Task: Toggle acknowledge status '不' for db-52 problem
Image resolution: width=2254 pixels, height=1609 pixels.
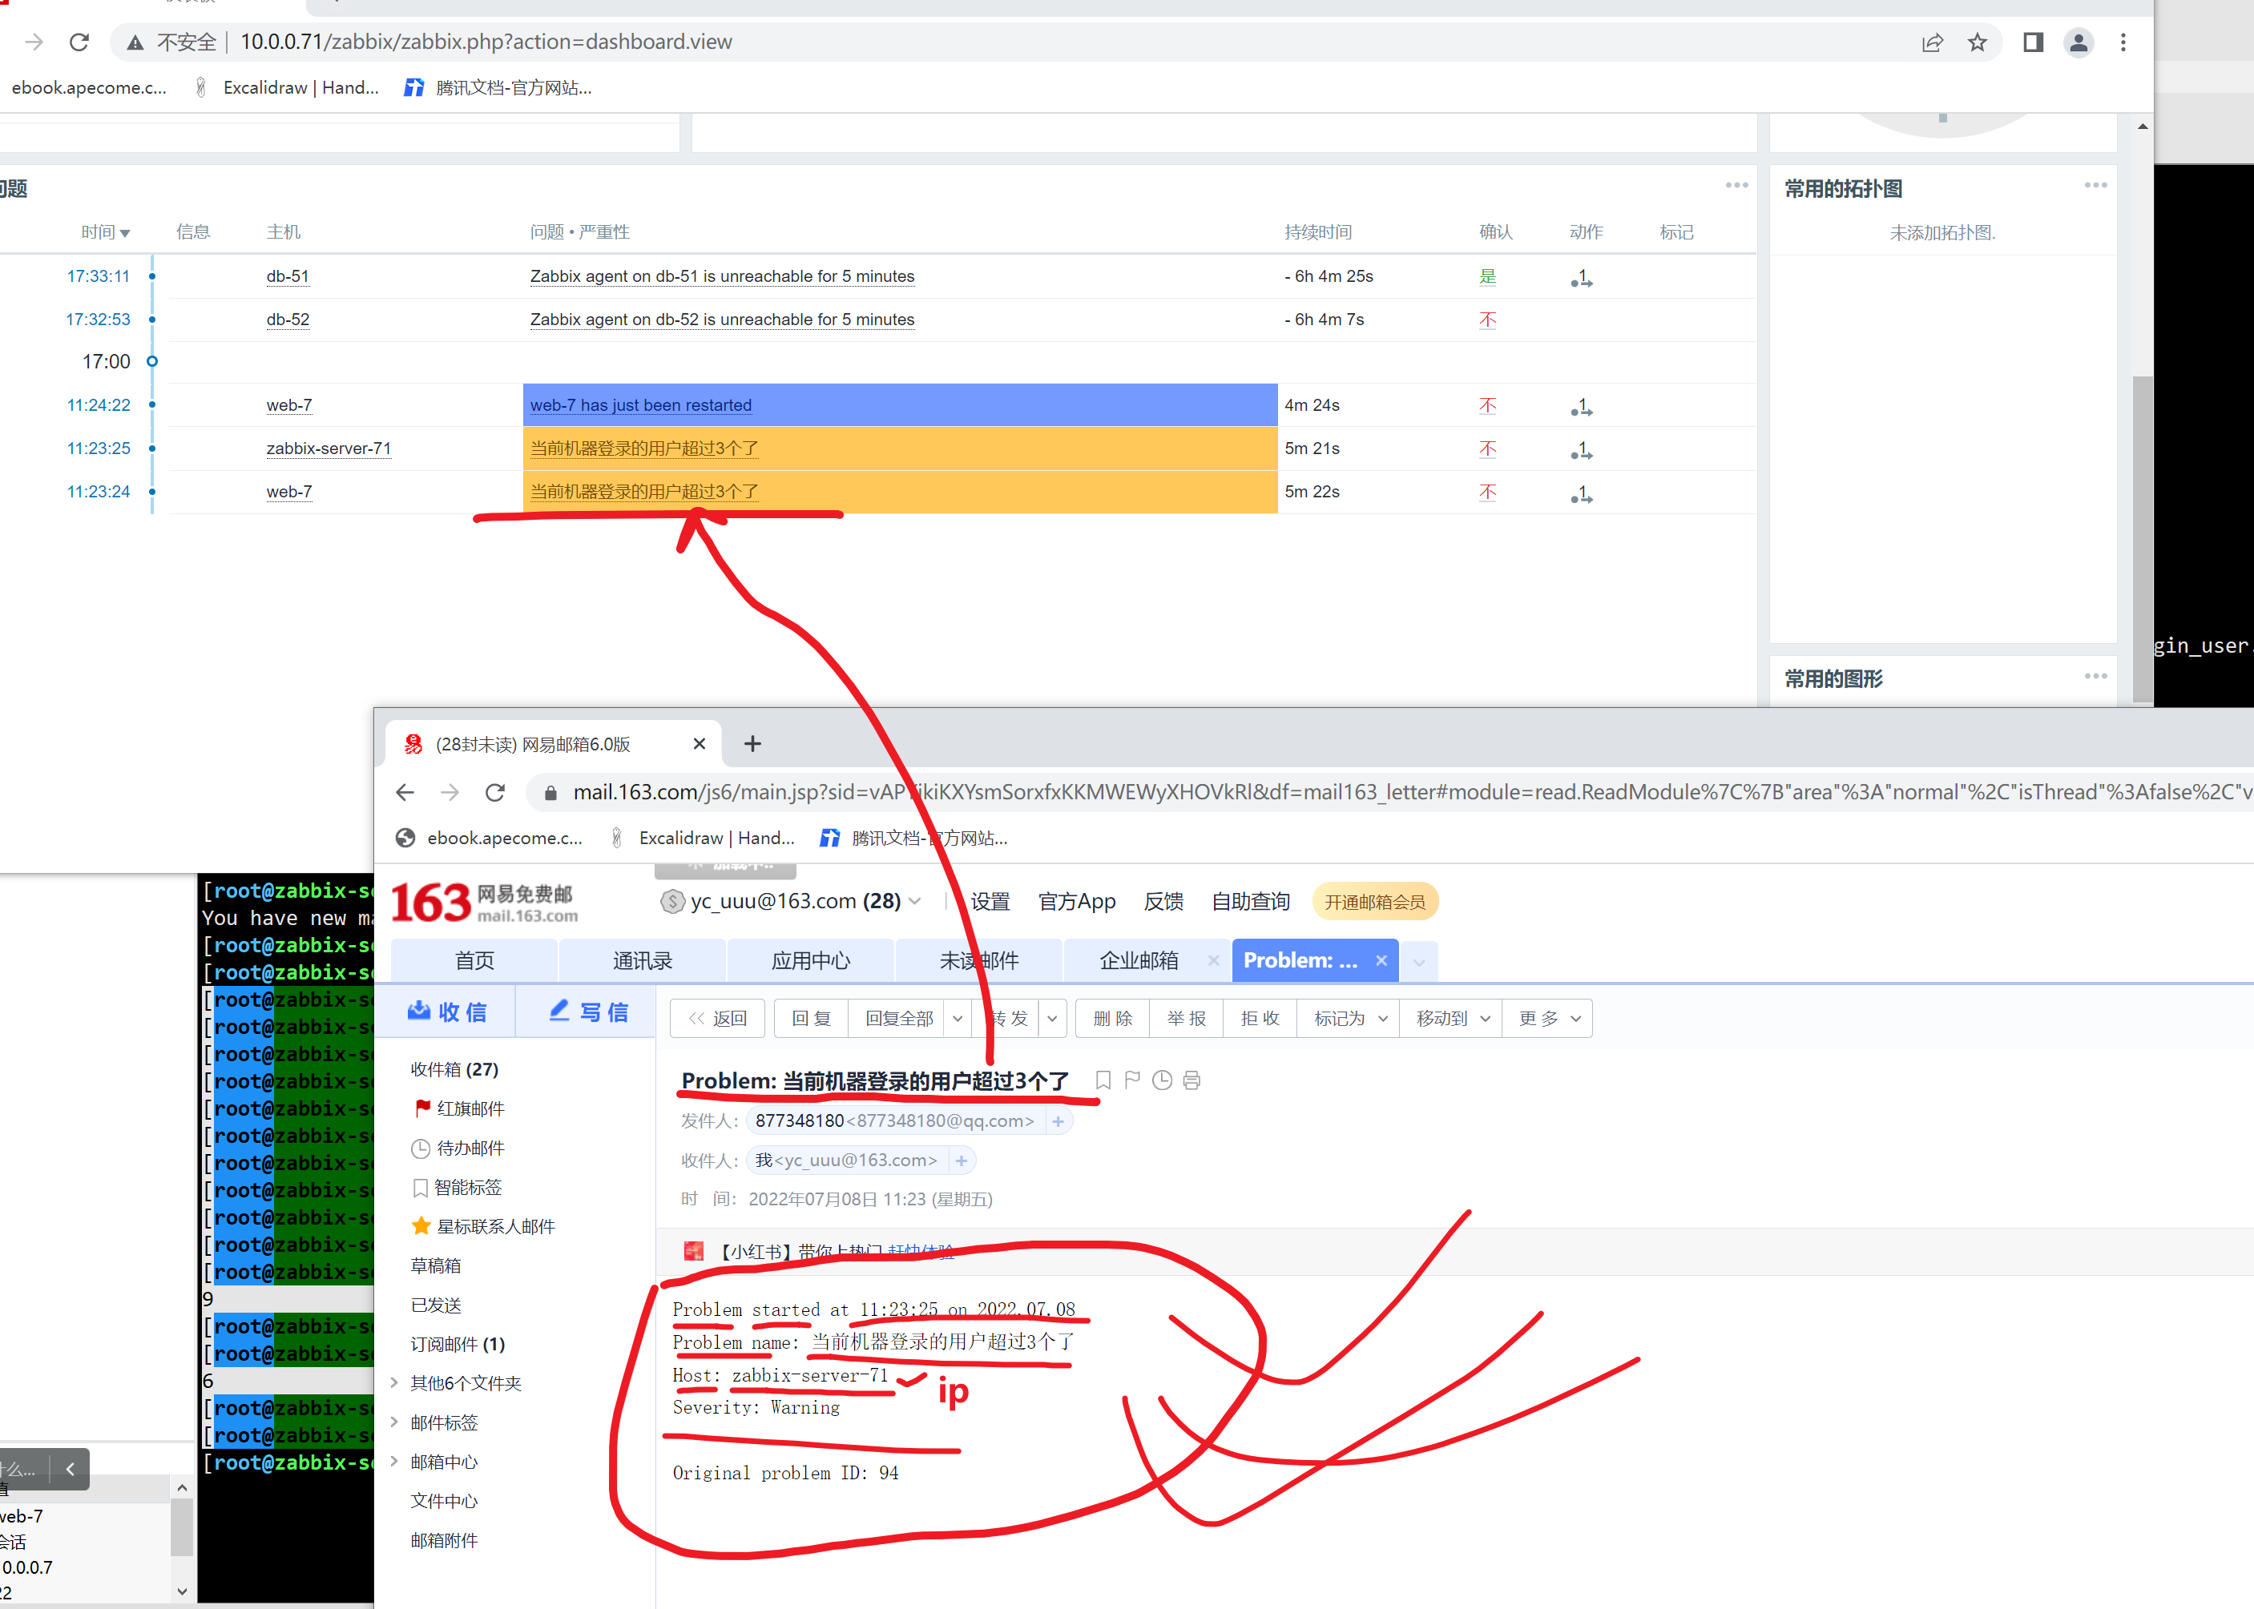Action: coord(1487,320)
